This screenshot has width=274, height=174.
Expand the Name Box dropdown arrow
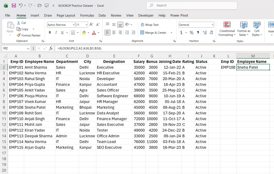pos(28,49)
